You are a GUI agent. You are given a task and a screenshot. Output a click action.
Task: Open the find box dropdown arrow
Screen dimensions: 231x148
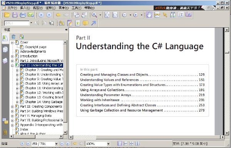point(31,23)
